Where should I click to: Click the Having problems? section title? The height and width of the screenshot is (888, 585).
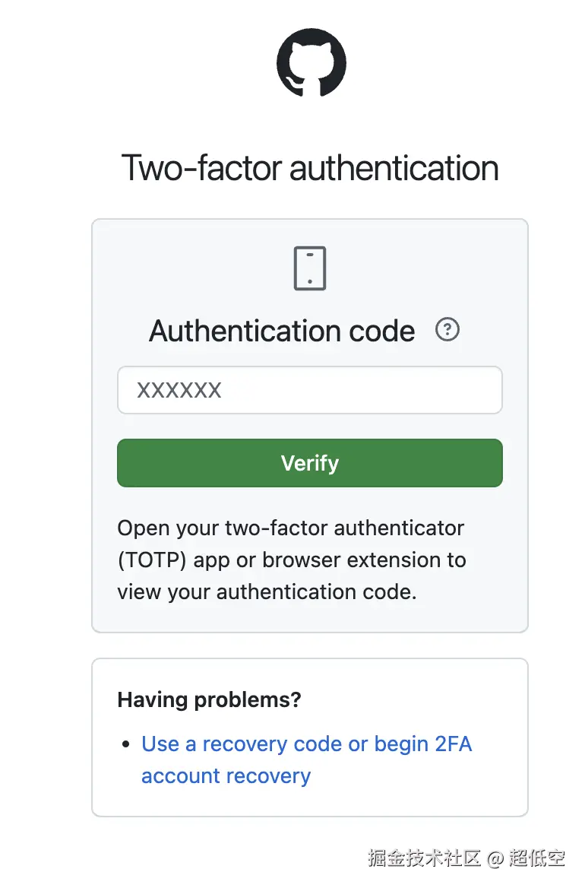coord(209,699)
